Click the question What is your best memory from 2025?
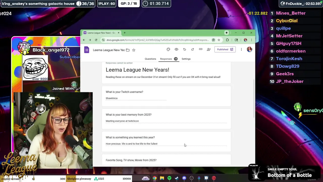 point(128,115)
